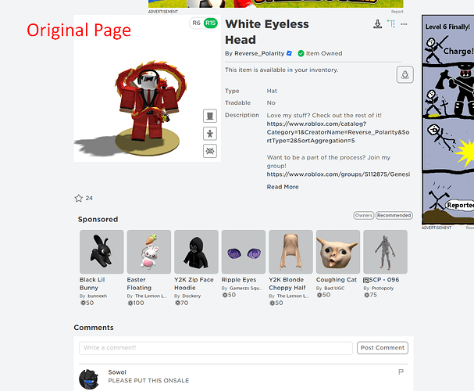Click the Item Owned green checkmark
The width and height of the screenshot is (474, 391).
(301, 53)
